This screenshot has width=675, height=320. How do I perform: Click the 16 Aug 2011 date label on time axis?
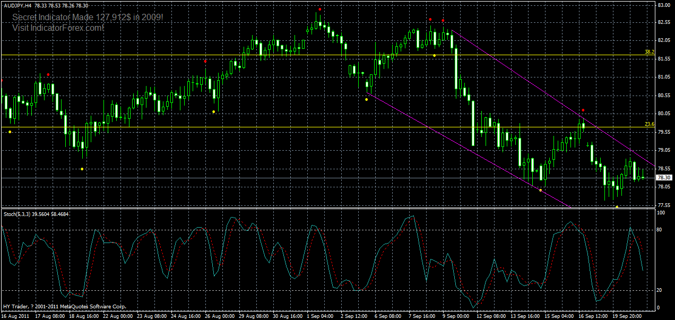pos(14,314)
